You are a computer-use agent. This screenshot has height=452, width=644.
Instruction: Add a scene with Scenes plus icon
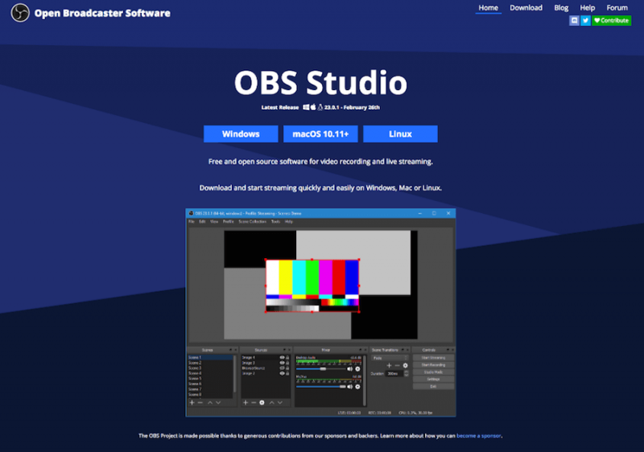pos(192,403)
